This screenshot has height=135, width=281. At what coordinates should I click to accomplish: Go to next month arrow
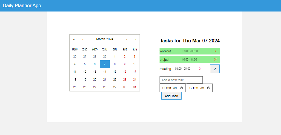[x=126, y=39]
